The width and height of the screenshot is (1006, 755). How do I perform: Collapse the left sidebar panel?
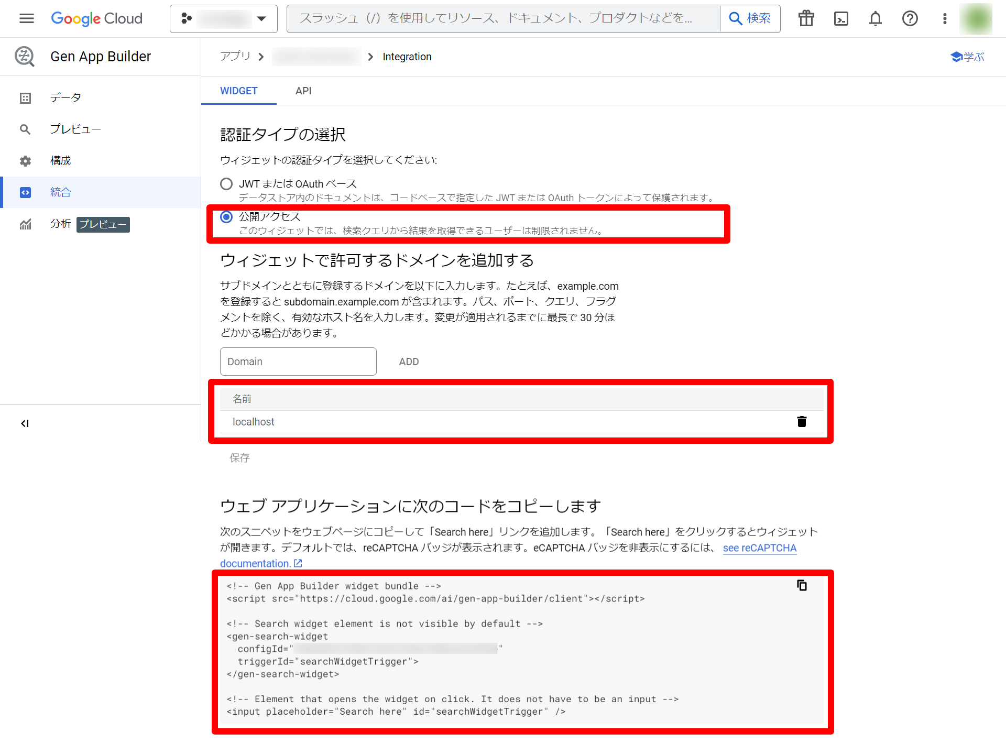pos(25,423)
